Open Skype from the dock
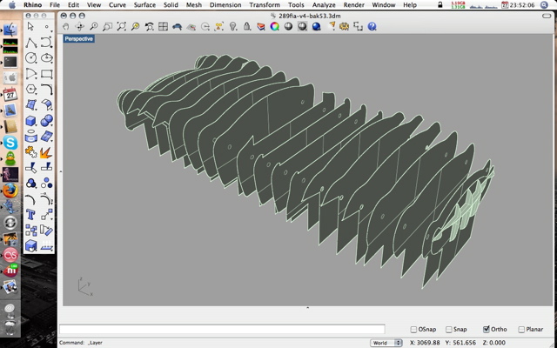The width and height of the screenshot is (557, 348). [10, 143]
